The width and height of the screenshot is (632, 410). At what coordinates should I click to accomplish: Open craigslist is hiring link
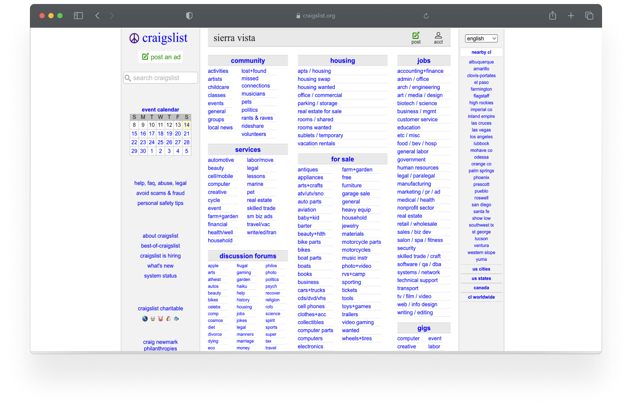pyautogui.click(x=160, y=256)
